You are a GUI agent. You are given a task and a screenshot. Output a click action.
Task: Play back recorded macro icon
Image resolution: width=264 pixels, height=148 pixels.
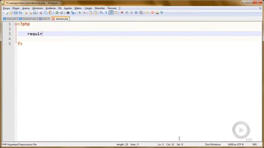131,13
